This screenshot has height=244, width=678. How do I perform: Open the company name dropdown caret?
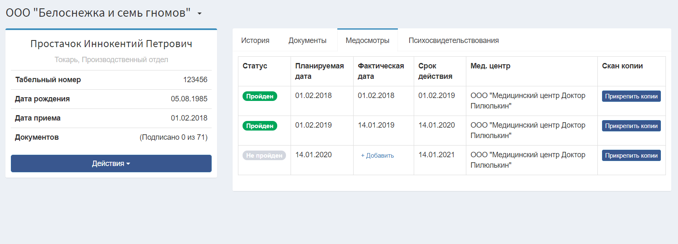click(x=200, y=14)
